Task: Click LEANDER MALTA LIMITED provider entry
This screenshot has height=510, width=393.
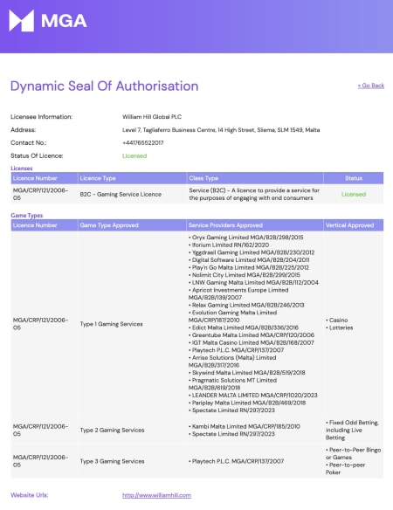Action: 252,396
